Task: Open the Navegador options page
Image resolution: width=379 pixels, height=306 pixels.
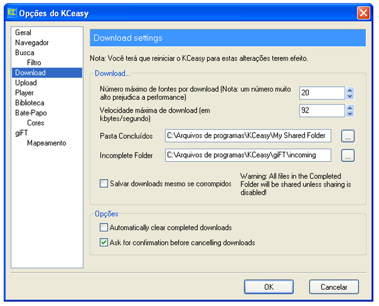Action: tap(32, 42)
